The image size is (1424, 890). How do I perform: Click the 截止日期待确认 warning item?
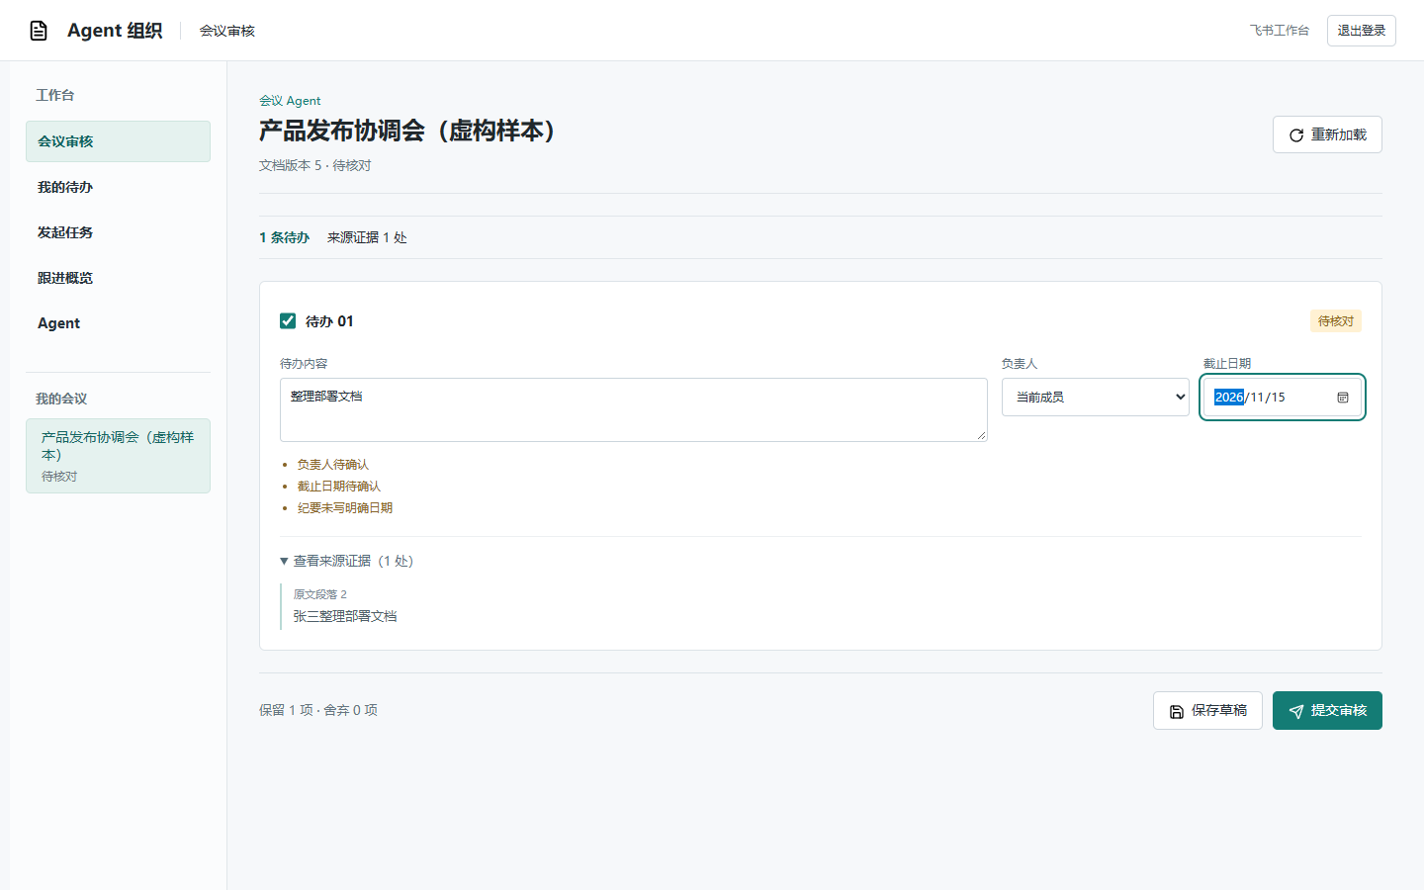point(339,487)
